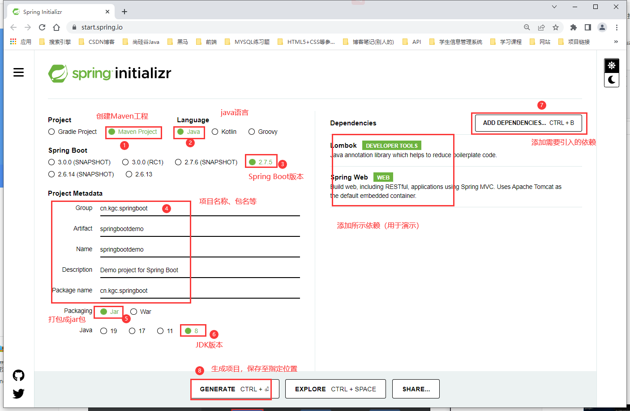The width and height of the screenshot is (630, 411).
Task: Open the GitHub icon link
Action: click(18, 375)
